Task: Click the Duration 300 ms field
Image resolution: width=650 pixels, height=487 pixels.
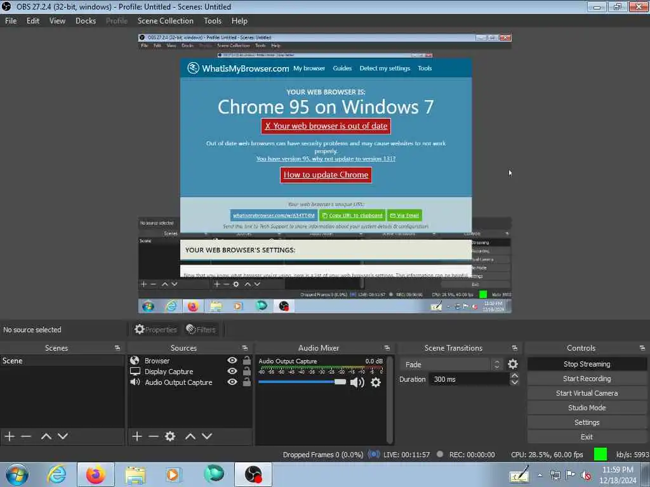Action: point(468,379)
